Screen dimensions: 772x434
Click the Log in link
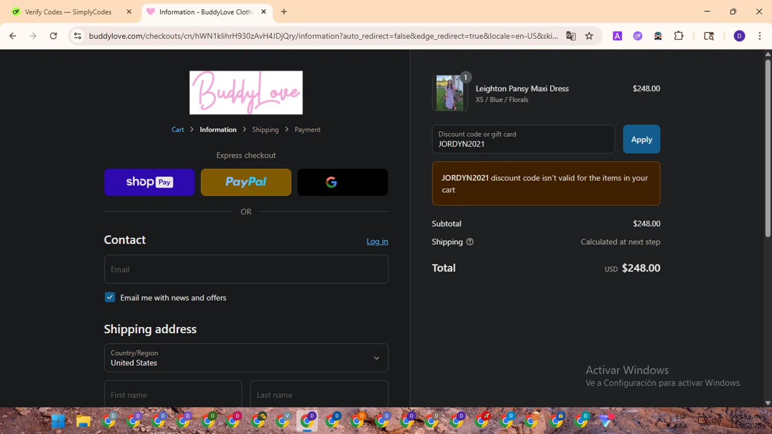pyautogui.click(x=377, y=241)
